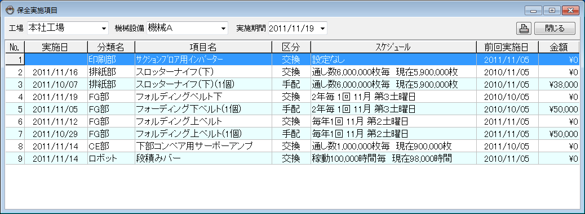Click 交換 cell in row 9

click(x=291, y=158)
